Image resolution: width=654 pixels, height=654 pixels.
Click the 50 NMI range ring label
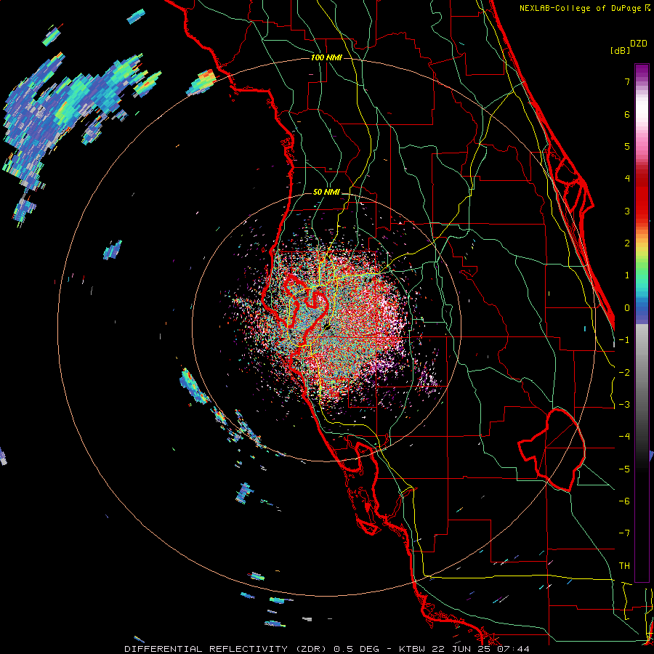tap(326, 193)
